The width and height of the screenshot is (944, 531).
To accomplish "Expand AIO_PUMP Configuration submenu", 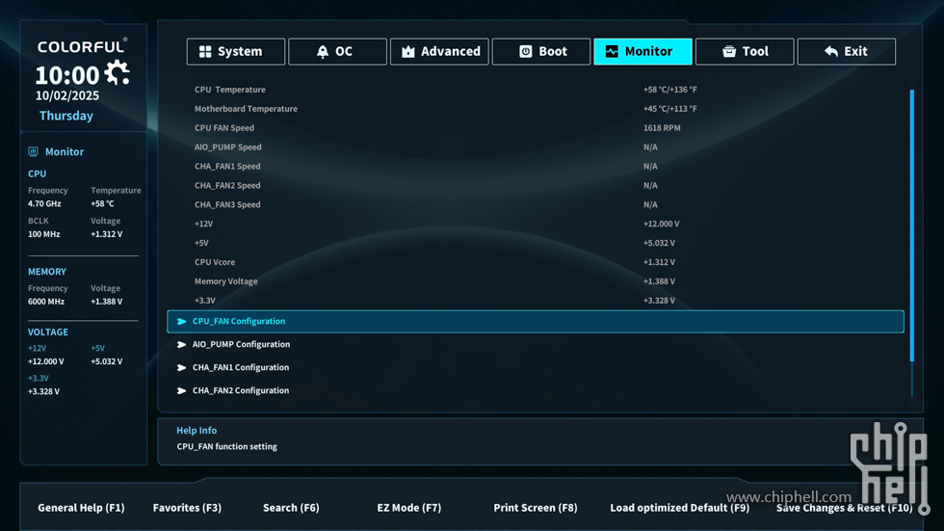I will pyautogui.click(x=241, y=345).
